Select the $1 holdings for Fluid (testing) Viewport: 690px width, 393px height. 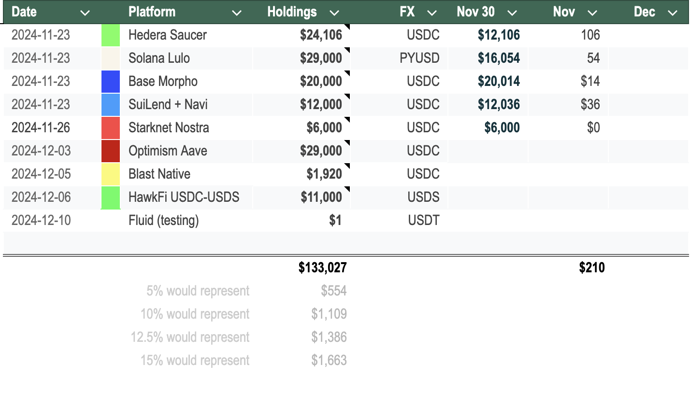click(x=301, y=220)
